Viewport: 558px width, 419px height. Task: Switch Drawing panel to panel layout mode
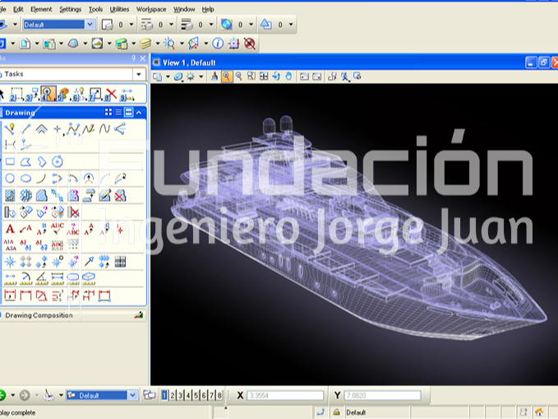(x=128, y=113)
